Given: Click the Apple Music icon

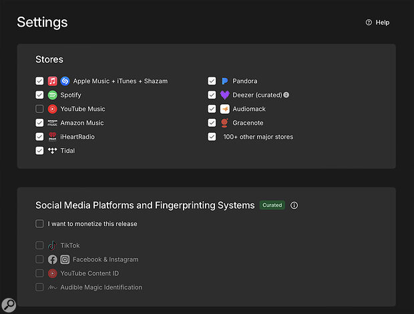Looking at the screenshot, I should click(52, 81).
